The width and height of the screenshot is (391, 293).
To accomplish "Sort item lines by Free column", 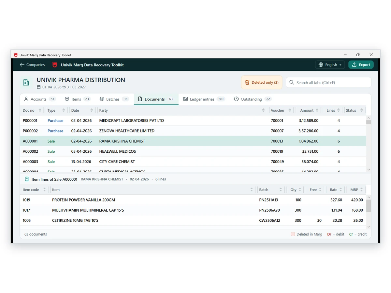I will 316,189.
